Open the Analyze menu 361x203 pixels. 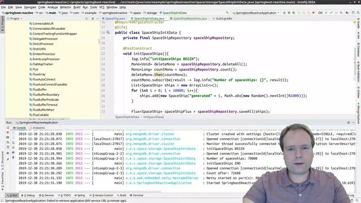pos(52,7)
